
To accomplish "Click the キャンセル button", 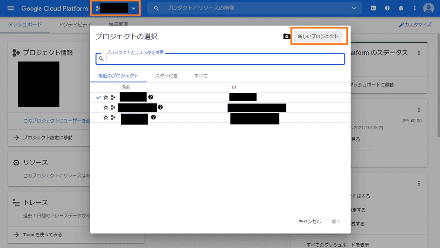I will pyautogui.click(x=310, y=221).
